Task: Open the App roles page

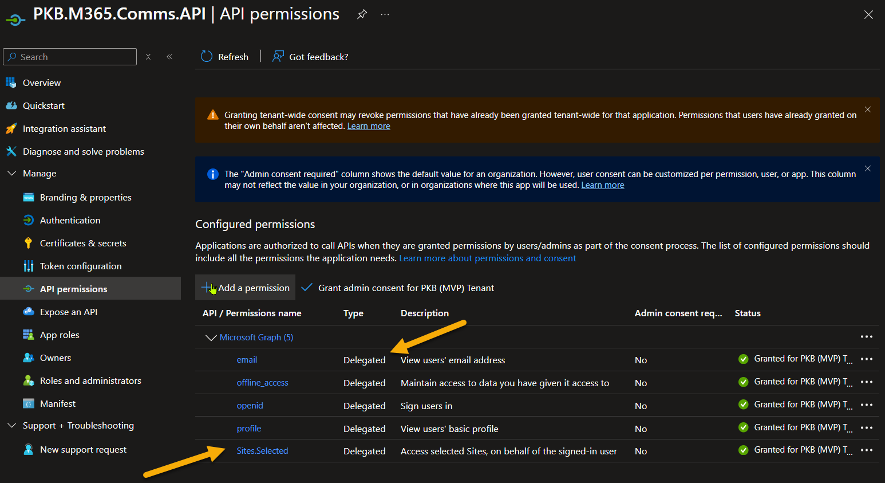Action: coord(58,335)
